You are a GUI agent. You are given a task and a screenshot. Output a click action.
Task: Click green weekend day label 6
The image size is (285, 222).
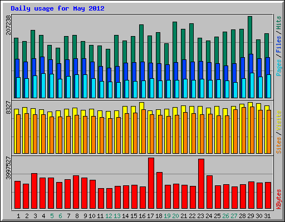[x=60, y=216]
